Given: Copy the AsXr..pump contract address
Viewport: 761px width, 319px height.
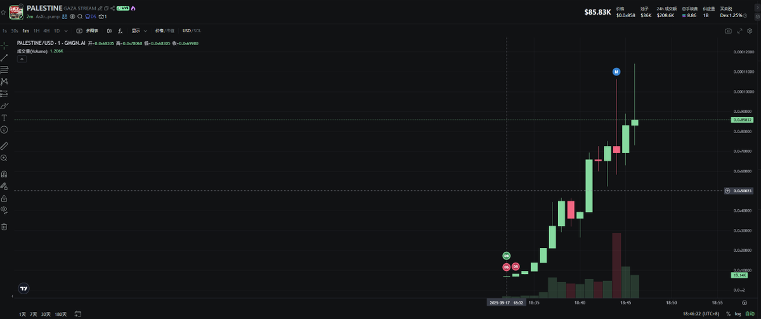Looking at the screenshot, I should click(48, 16).
